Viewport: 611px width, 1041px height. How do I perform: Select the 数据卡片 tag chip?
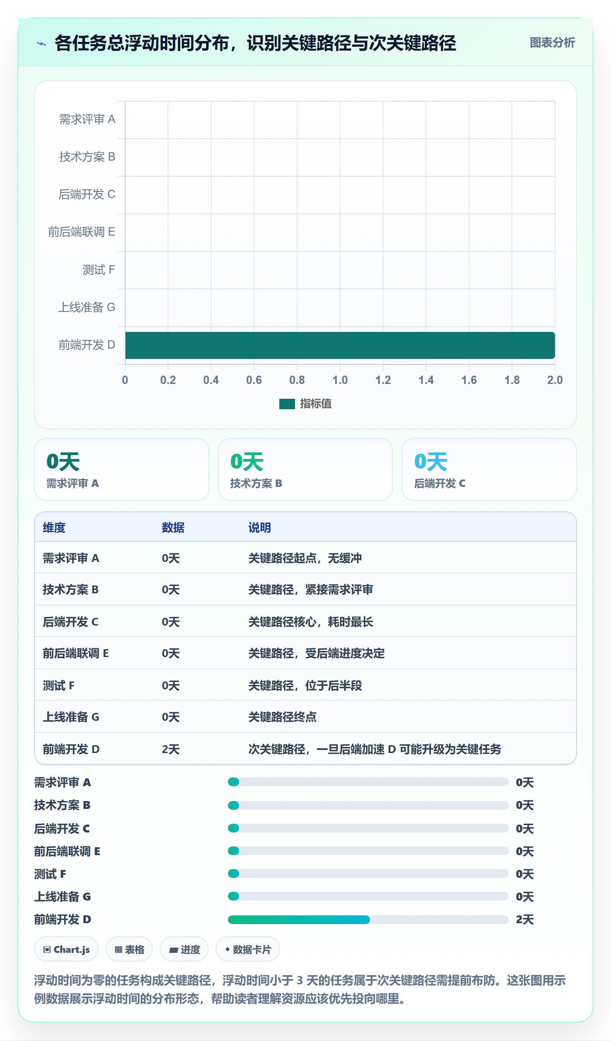[x=248, y=949]
